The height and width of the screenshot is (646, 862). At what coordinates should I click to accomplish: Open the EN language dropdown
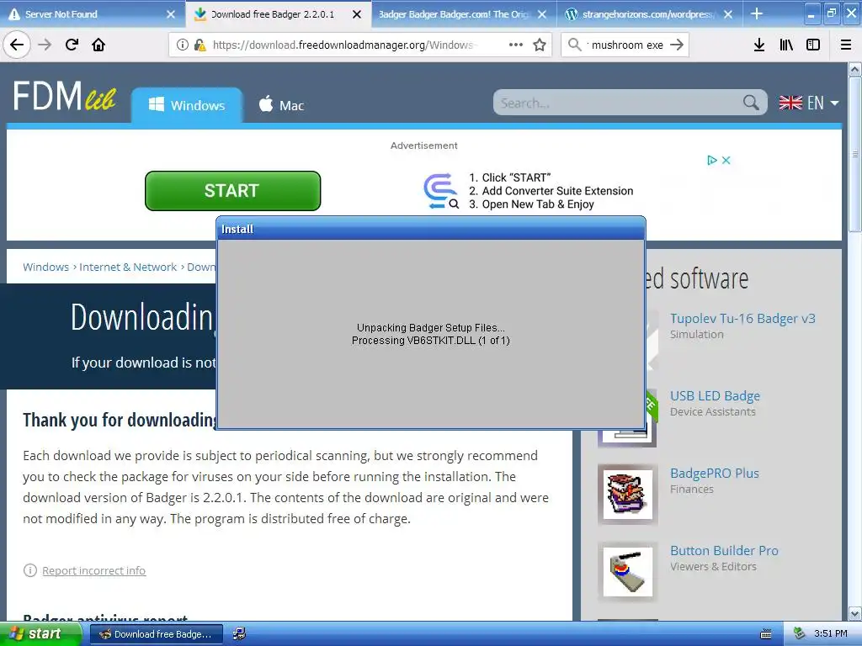pos(809,103)
